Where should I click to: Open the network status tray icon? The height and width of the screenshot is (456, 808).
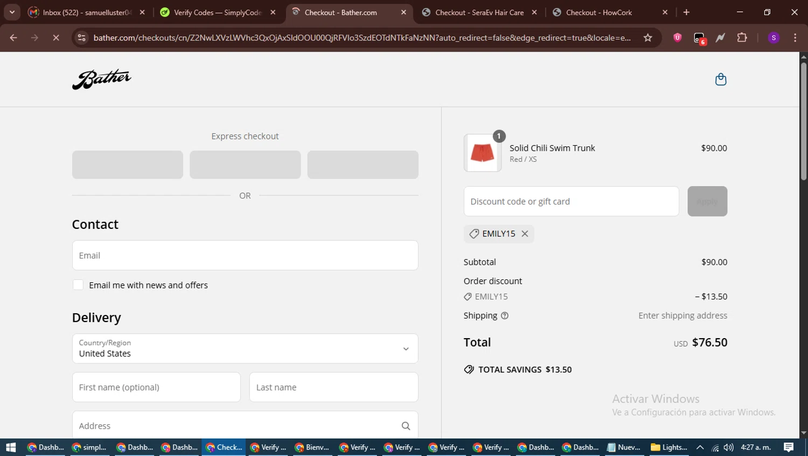715,447
